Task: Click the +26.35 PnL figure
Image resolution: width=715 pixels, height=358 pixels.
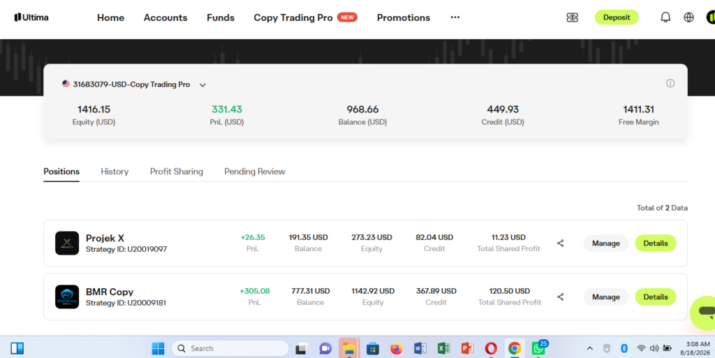Action: point(253,237)
